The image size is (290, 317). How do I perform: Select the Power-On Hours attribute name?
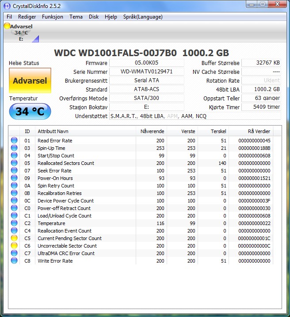[55, 178]
